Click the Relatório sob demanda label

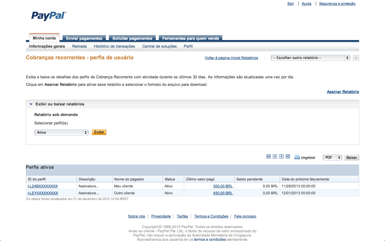pos(56,115)
